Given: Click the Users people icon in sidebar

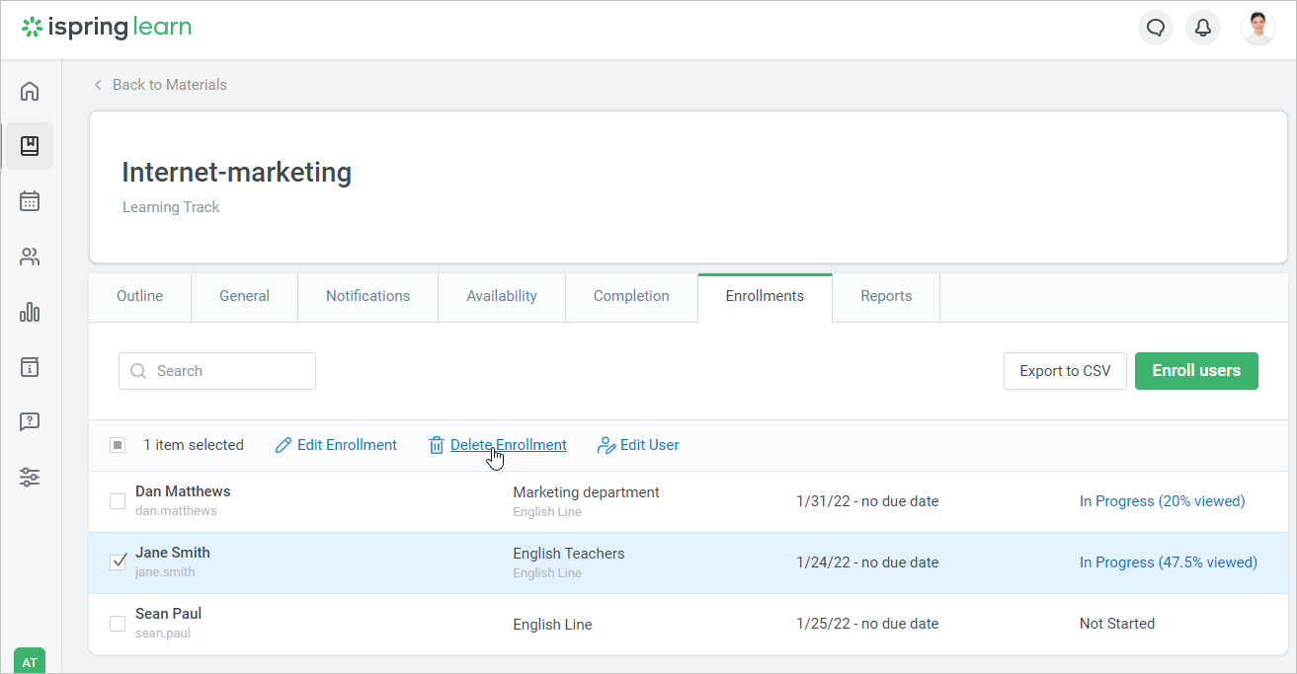Looking at the screenshot, I should coord(30,257).
